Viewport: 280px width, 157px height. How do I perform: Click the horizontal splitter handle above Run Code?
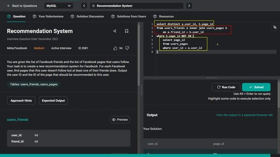pyautogui.click(x=212, y=78)
